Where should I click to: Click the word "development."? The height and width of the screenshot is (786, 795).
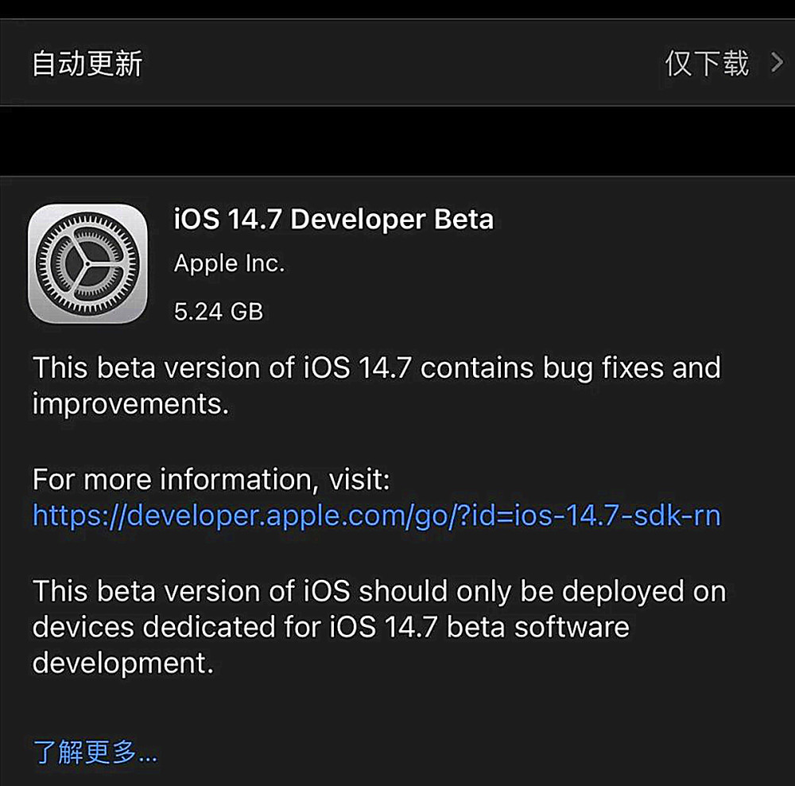[x=123, y=663]
